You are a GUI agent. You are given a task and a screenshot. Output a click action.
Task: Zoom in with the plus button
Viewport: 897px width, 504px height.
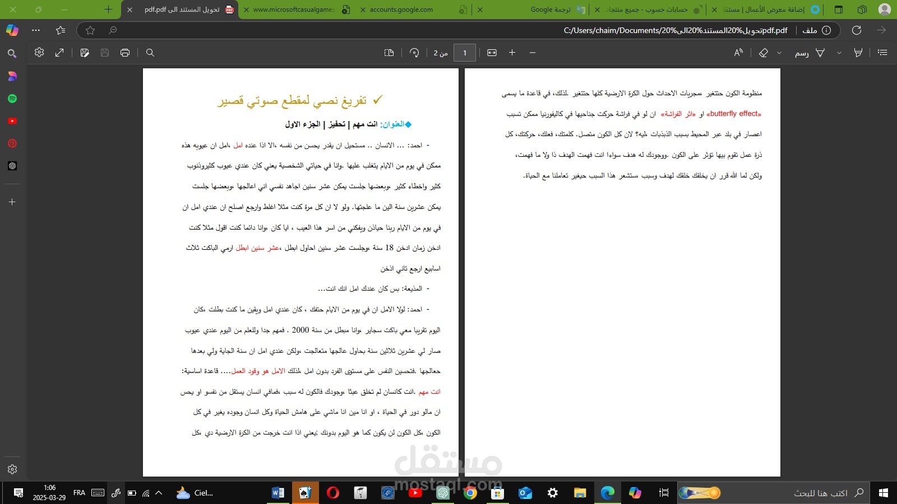click(512, 53)
